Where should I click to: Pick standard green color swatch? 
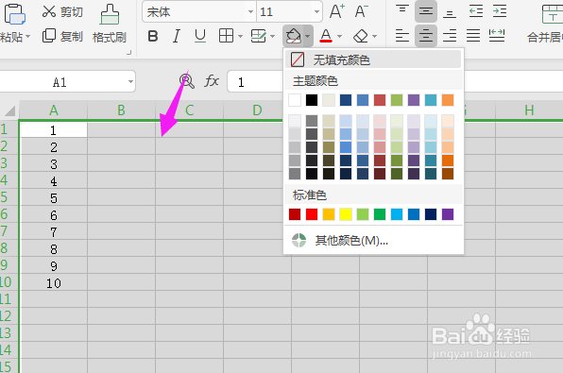380,214
